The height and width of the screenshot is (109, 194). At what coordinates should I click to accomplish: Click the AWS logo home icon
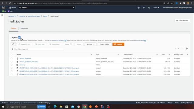(x=4, y=8)
